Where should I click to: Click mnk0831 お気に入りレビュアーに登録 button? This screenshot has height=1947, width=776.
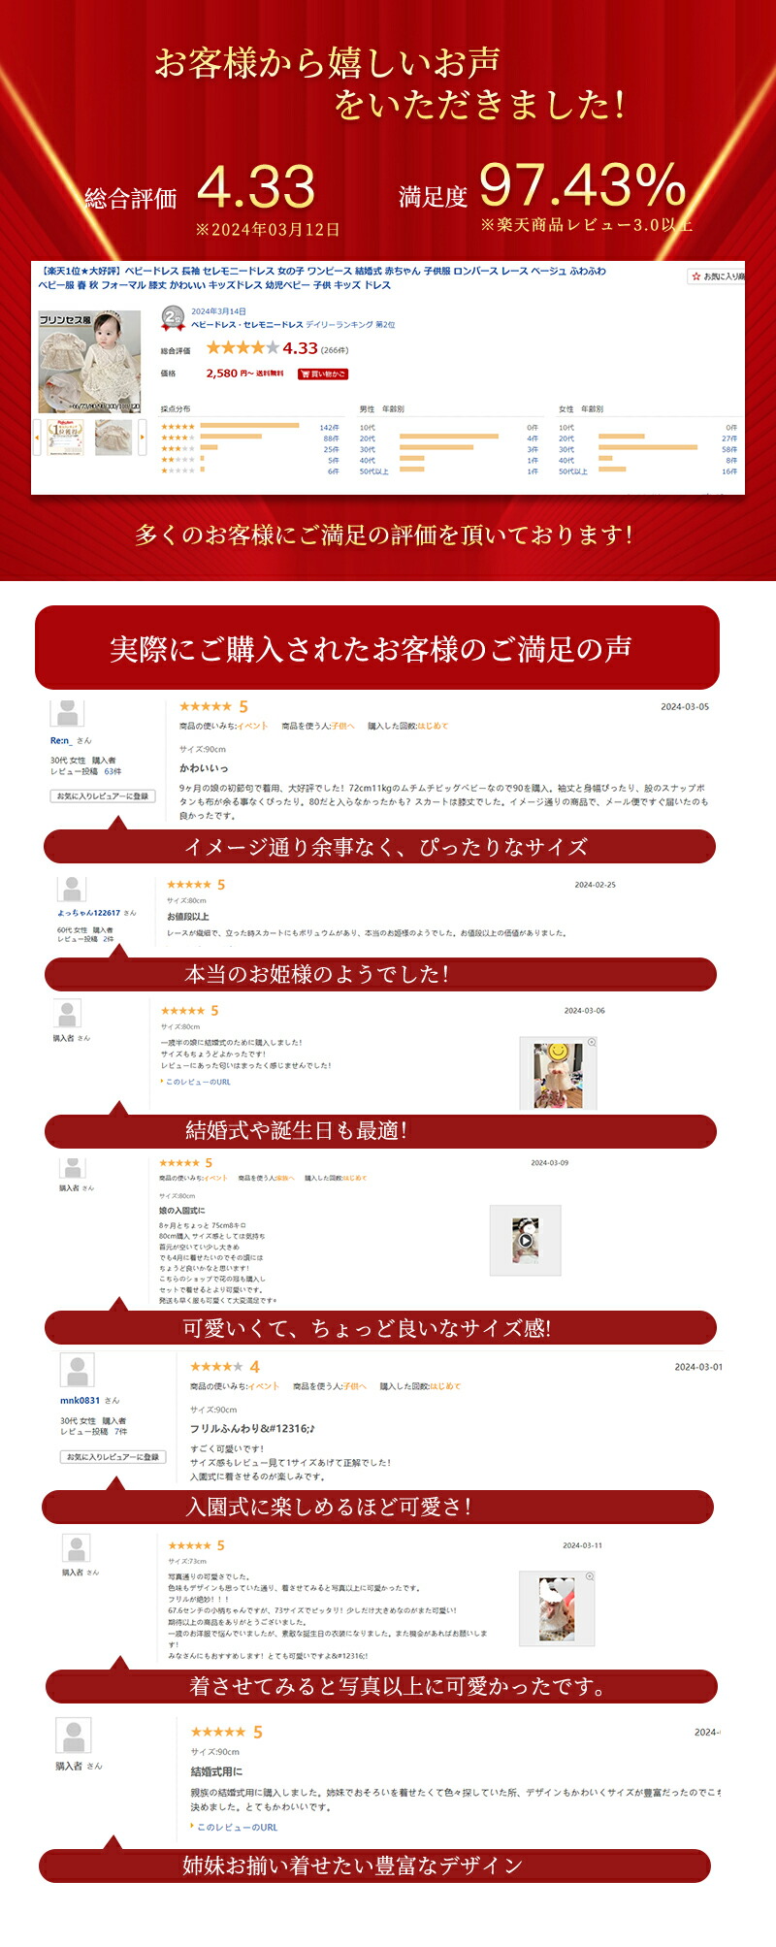click(x=113, y=1457)
